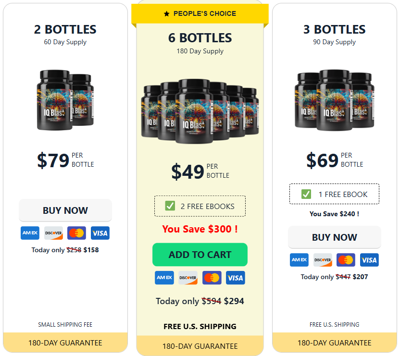Click the Visa icon in 3 Bottles package
The image size is (400, 356).
(369, 260)
